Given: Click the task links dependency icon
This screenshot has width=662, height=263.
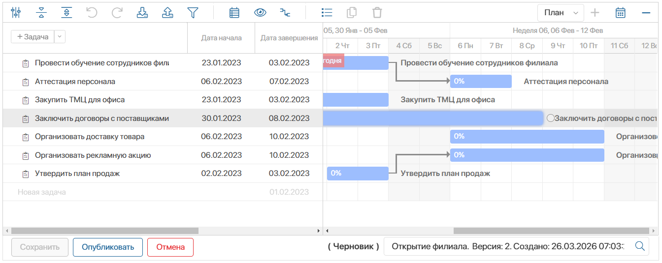Looking at the screenshot, I should 285,12.
